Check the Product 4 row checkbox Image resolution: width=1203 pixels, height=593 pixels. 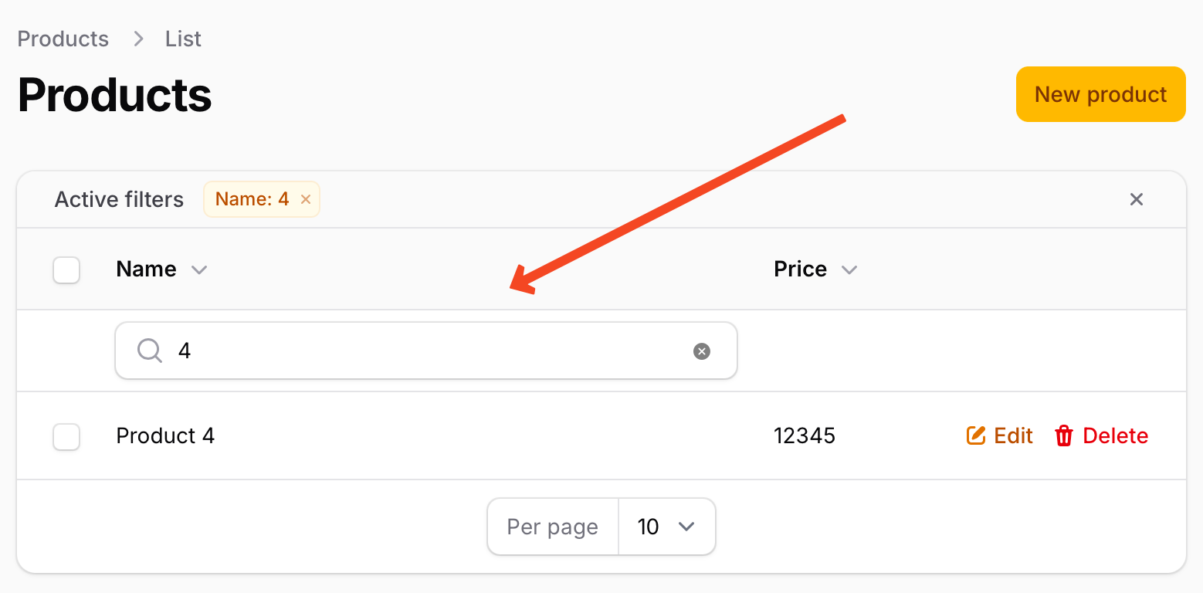tap(66, 436)
